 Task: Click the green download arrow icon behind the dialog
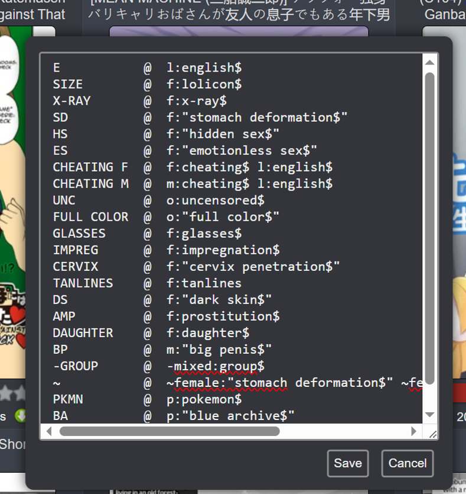[20, 416]
